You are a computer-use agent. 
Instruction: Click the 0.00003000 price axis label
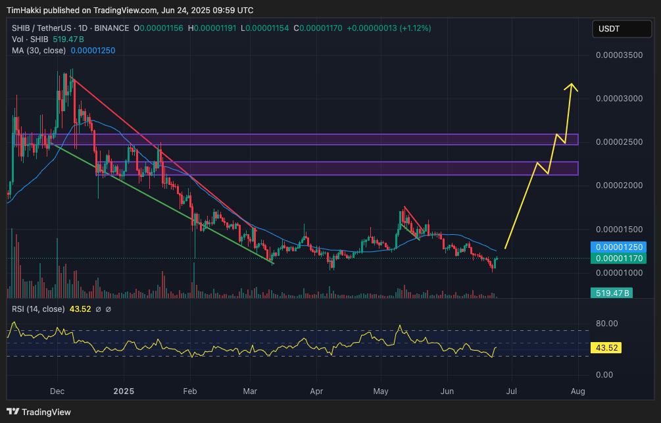click(620, 99)
